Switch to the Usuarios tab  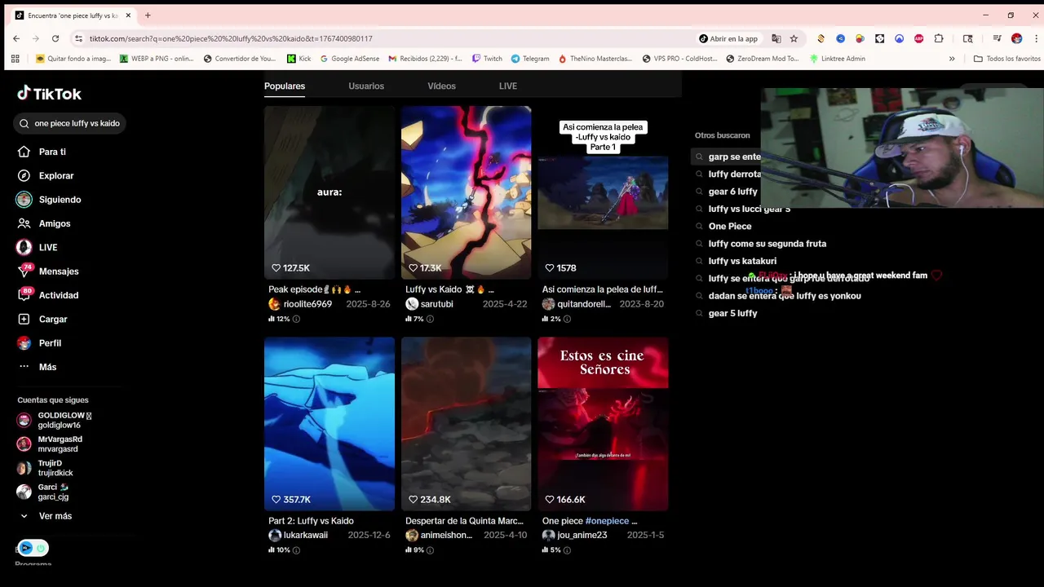pos(366,86)
